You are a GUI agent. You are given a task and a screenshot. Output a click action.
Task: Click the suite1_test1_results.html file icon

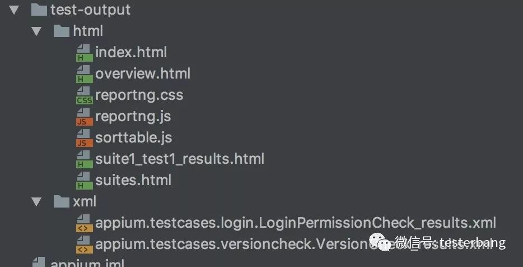click(84, 160)
